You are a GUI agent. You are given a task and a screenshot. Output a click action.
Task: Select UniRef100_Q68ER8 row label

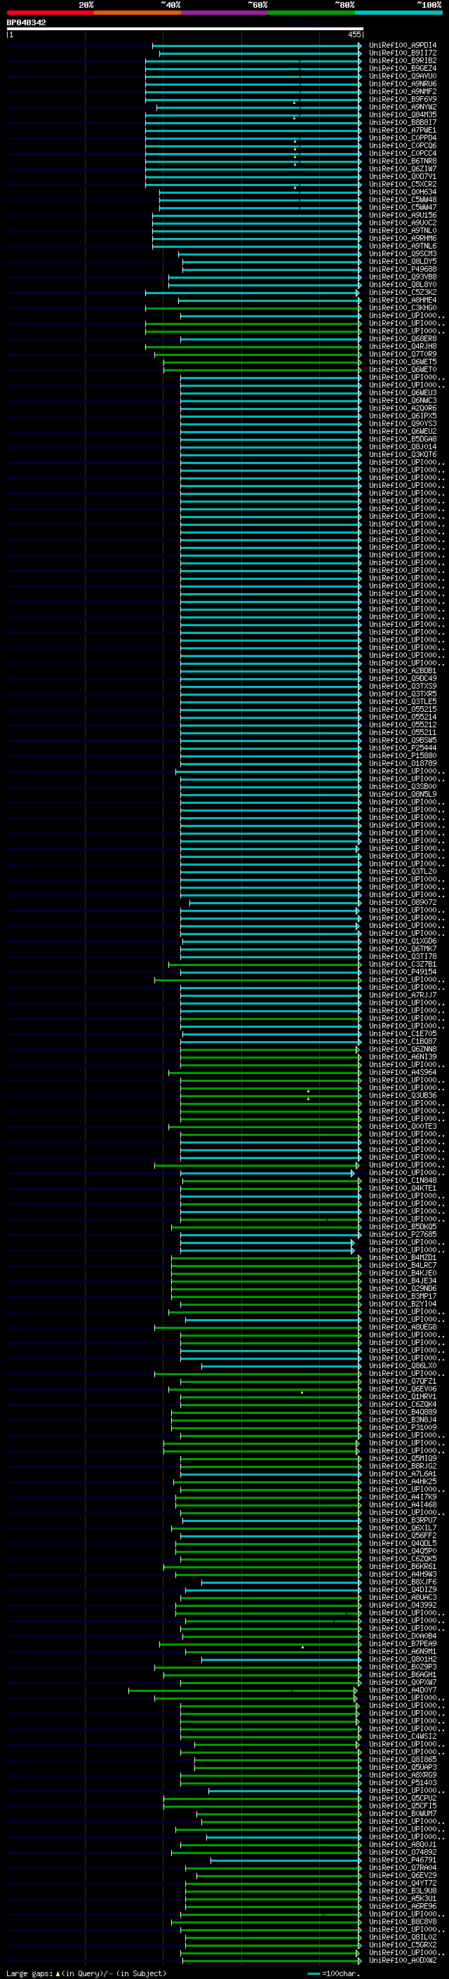[x=403, y=338]
